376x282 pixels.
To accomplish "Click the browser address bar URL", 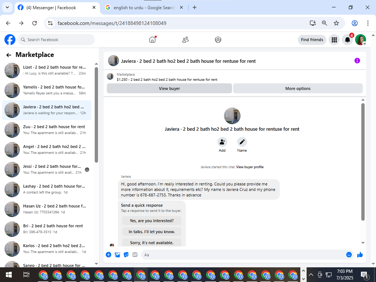I will coord(112,23).
